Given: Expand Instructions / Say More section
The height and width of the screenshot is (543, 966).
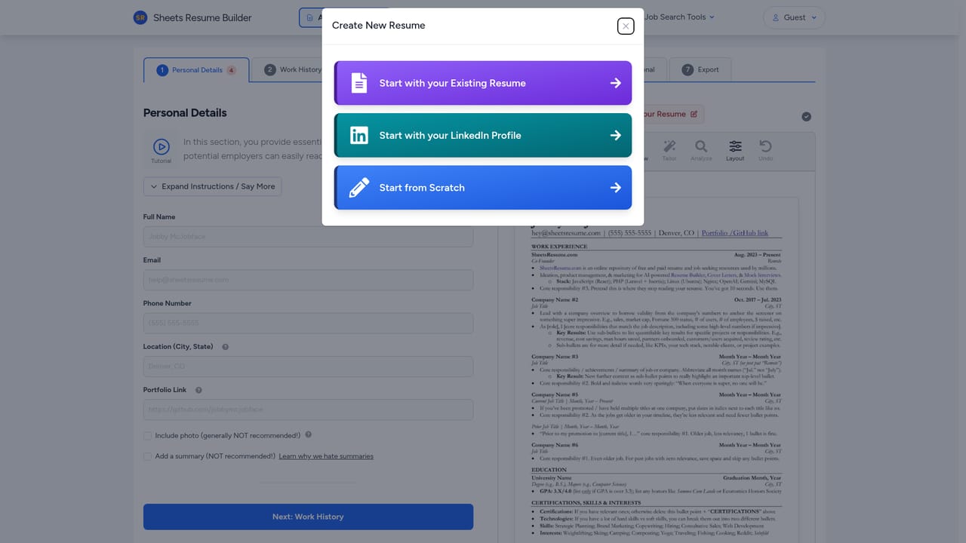Looking at the screenshot, I should coord(212,186).
